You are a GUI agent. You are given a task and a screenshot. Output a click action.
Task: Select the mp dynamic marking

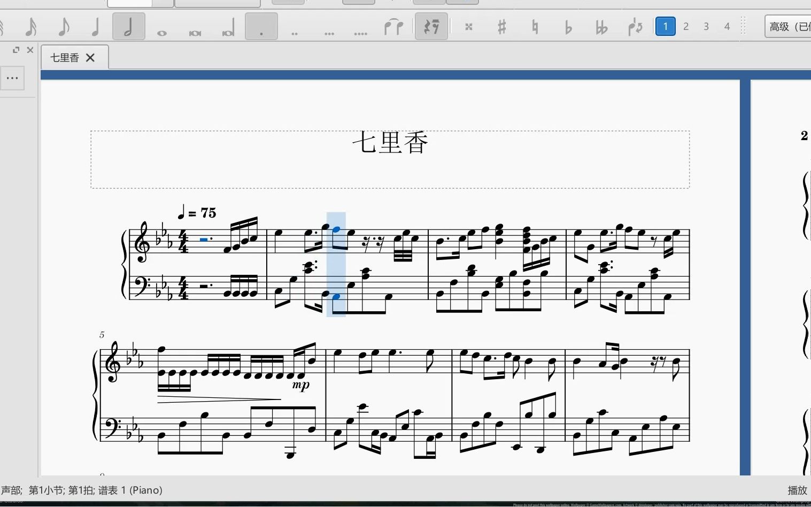point(301,385)
